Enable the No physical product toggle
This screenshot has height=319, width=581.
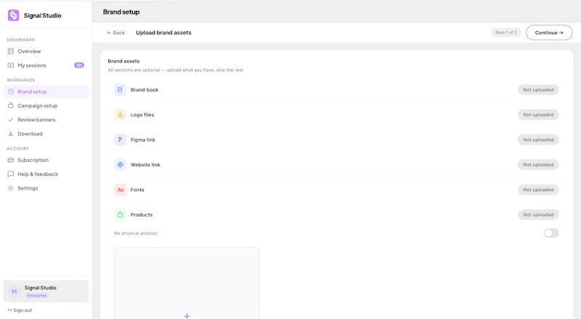(x=551, y=233)
